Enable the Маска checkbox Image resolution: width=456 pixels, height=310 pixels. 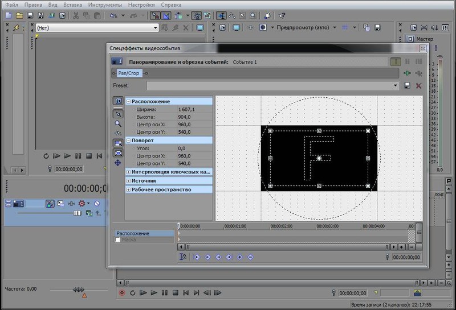118,240
